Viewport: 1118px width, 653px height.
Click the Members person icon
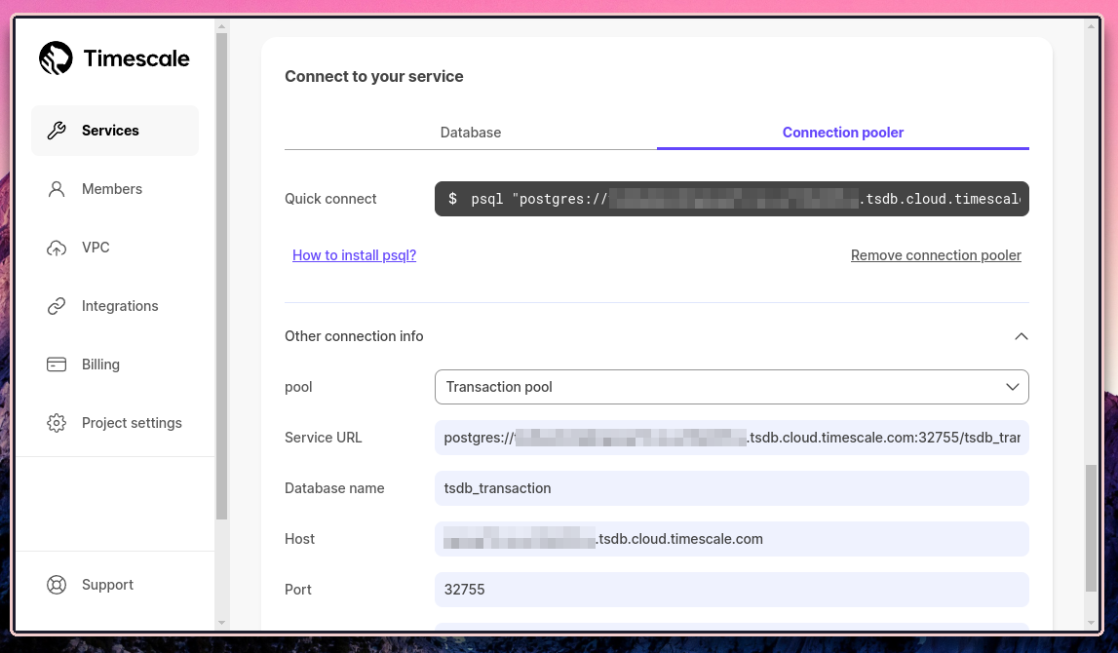coord(57,189)
